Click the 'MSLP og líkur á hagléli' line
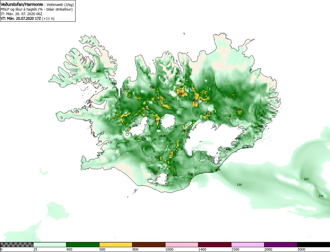This screenshot has width=330, height=252. [37, 9]
